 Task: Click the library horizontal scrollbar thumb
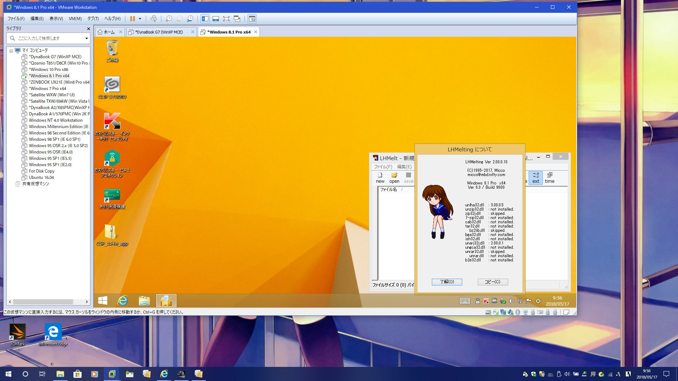tap(43, 302)
